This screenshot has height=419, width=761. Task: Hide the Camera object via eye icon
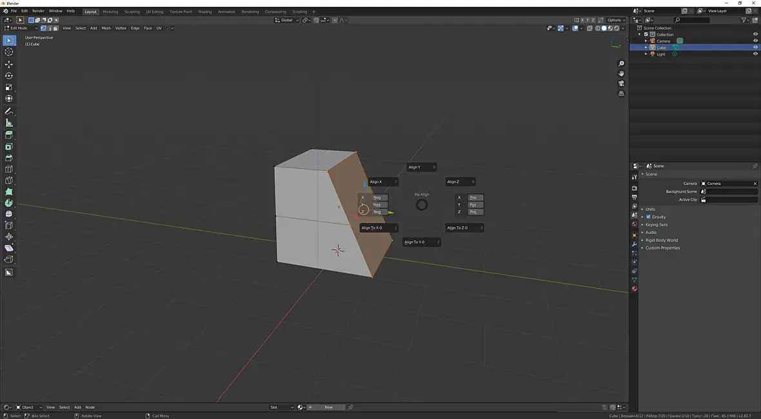click(755, 41)
